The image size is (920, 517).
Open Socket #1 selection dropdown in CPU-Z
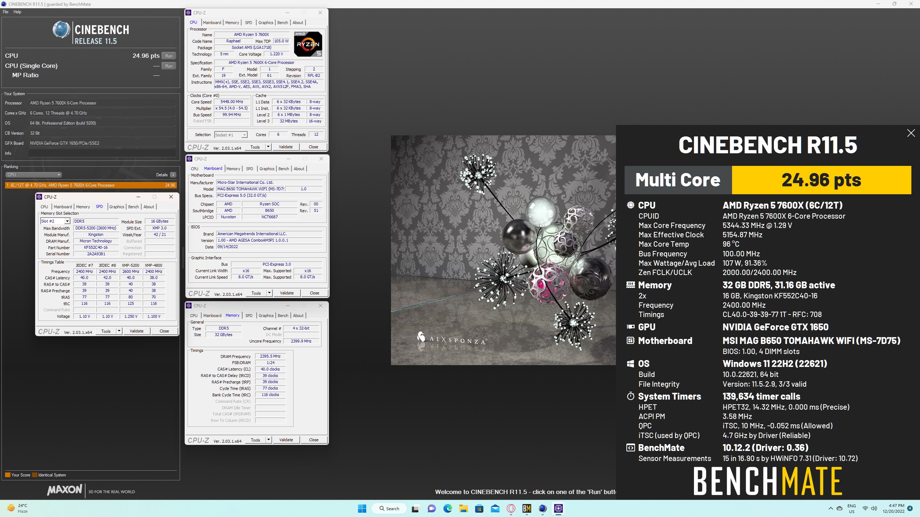click(x=231, y=135)
